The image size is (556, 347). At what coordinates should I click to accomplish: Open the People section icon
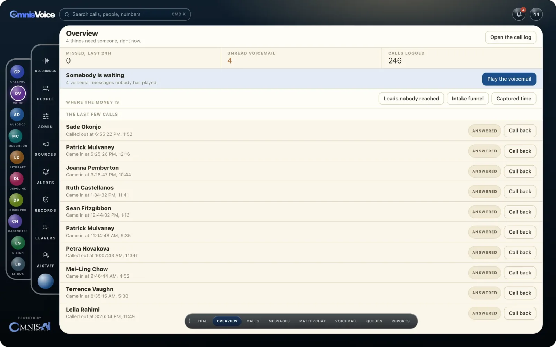click(46, 88)
